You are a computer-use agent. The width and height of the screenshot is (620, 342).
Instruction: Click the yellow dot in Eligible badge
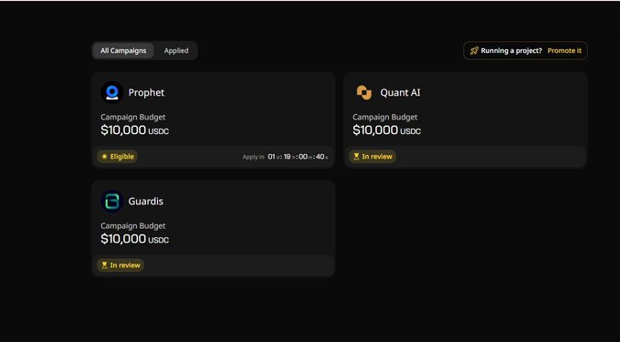(x=104, y=156)
